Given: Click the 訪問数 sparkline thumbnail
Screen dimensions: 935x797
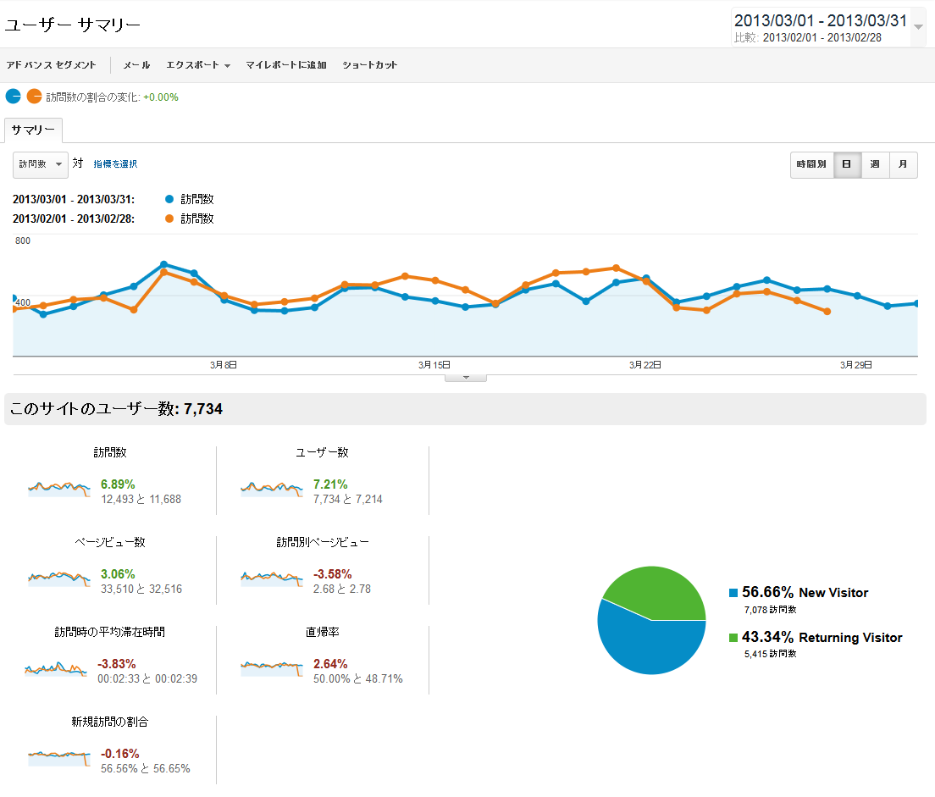Looking at the screenshot, I should (58, 489).
